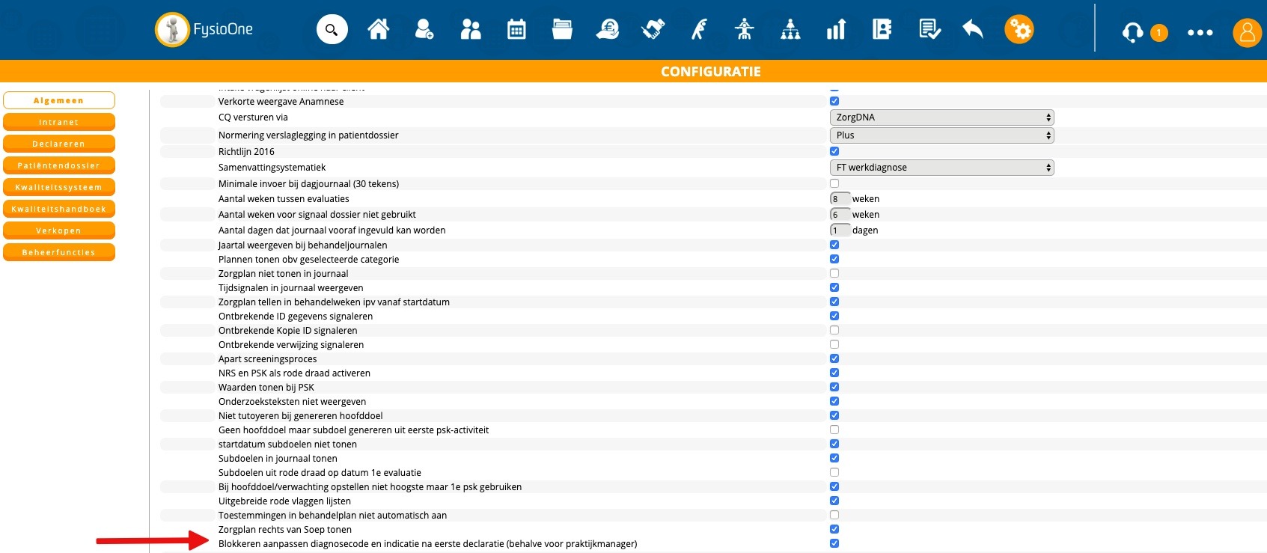
Task: Open the Samenvattingsystematiek dropdown
Action: [941, 168]
